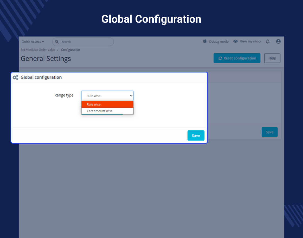
Task: Click the View my shop eye icon
Action: click(235, 41)
